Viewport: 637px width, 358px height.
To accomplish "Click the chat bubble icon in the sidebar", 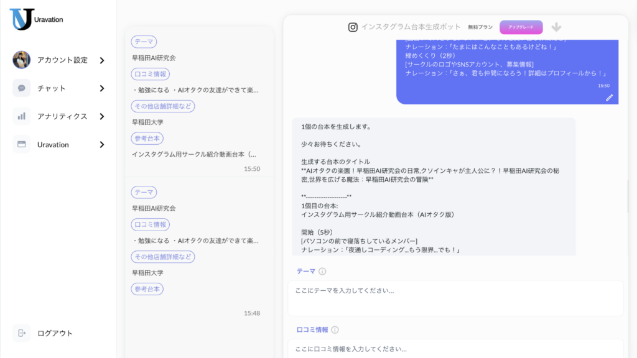I will click(x=22, y=88).
